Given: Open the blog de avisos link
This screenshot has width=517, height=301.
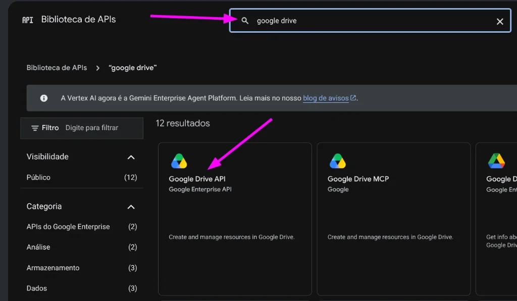Looking at the screenshot, I should pos(326,98).
